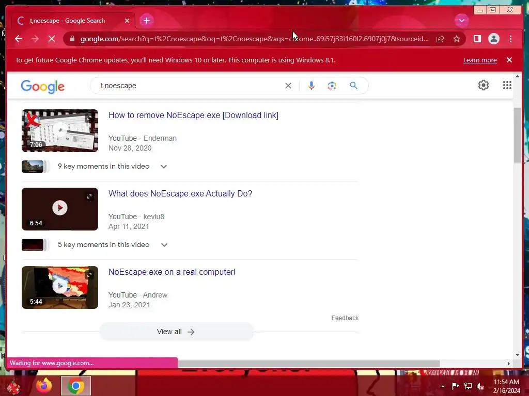The image size is (529, 396).
Task: Open a new tab with plus button
Action: coord(146,21)
